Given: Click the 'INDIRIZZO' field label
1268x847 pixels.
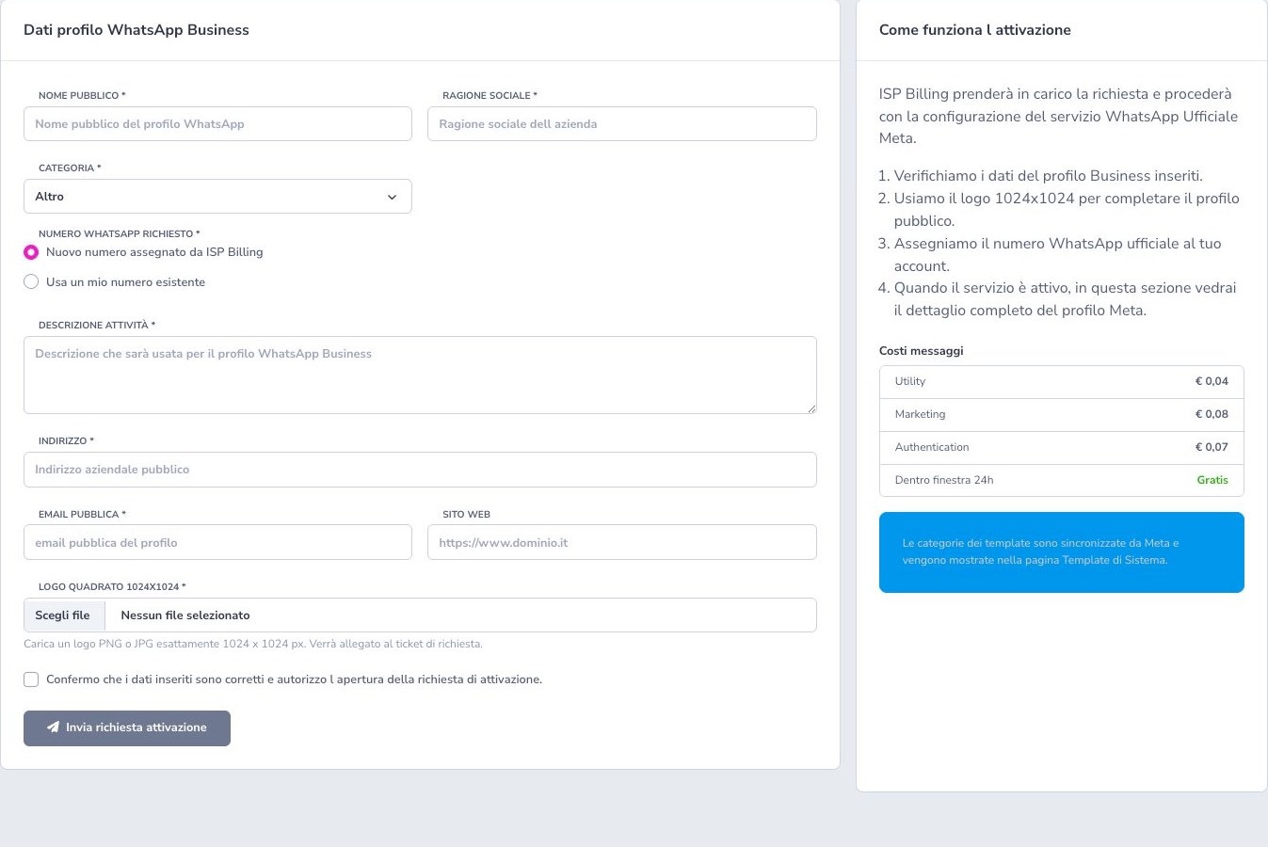Looking at the screenshot, I should coord(66,440).
